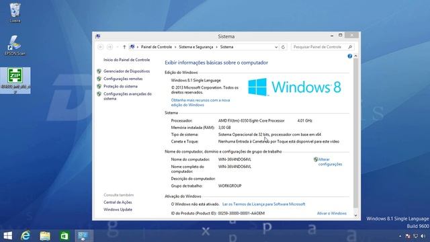Click the Sistema window title bar icon
The height and width of the screenshot is (242, 430).
point(98,36)
